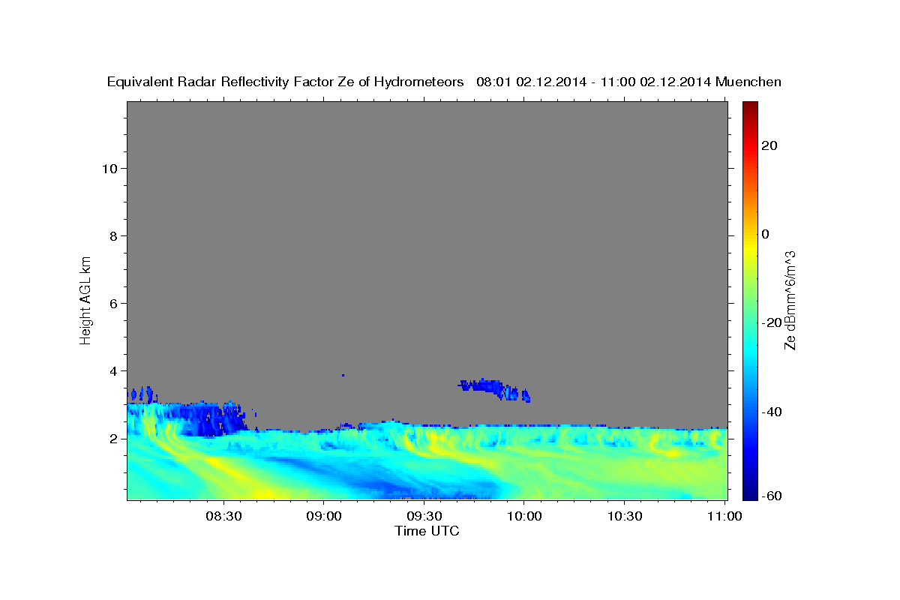Click the '10:00' time tick label
This screenshot has width=900, height=600.
pyautogui.click(x=524, y=516)
